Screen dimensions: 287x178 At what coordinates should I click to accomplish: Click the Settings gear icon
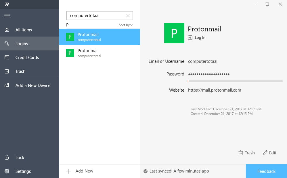[x=7, y=171]
